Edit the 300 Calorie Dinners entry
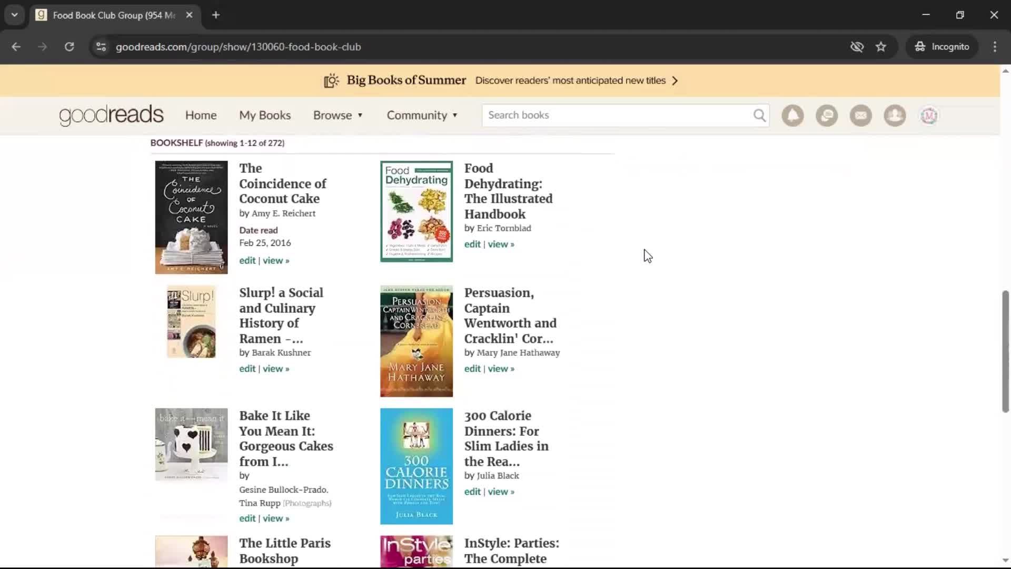Viewport: 1011px width, 569px height. (x=472, y=492)
